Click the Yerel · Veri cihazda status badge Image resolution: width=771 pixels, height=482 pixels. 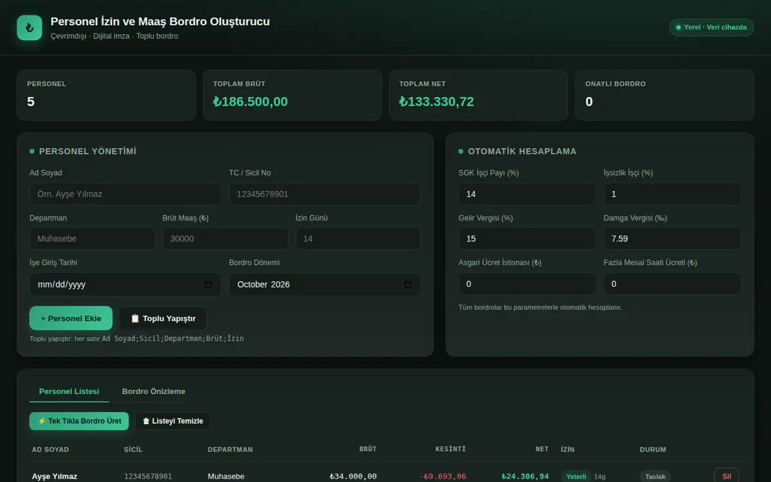point(711,27)
